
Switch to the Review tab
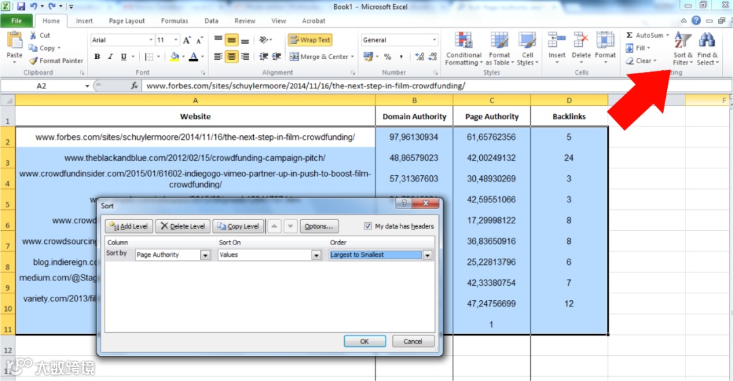[x=245, y=20]
